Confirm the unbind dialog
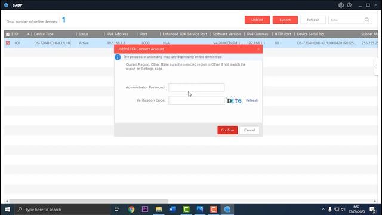 (227, 130)
